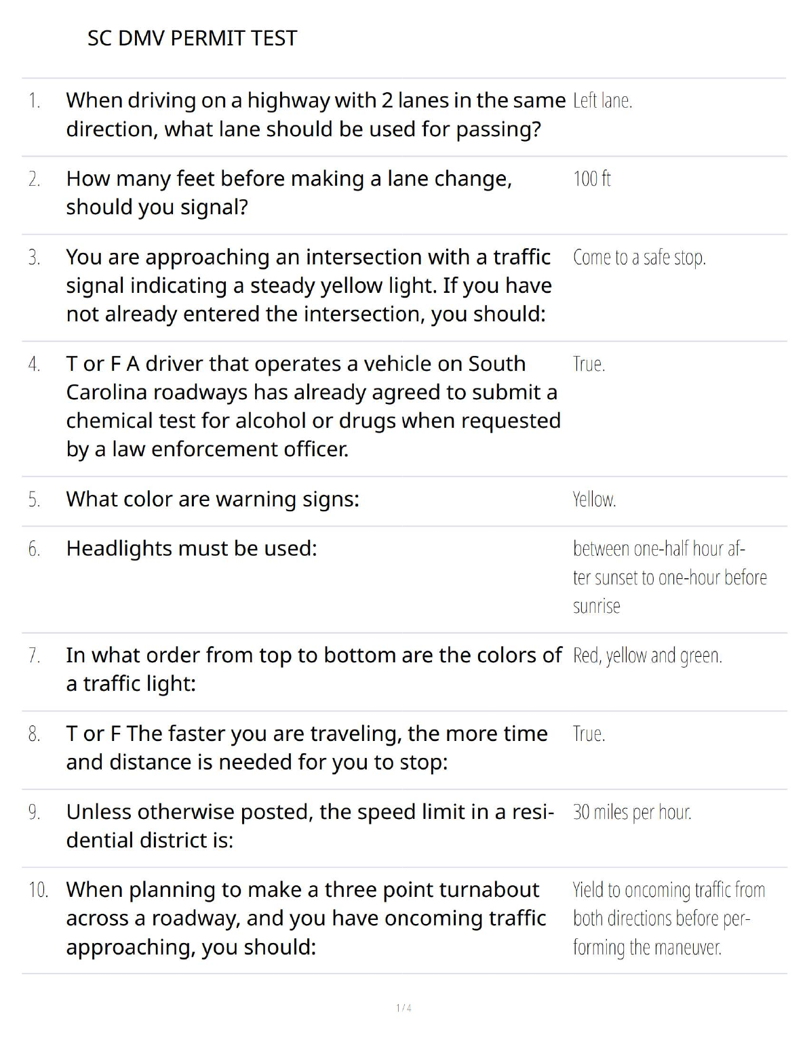This screenshot has width=807, height=1044.
Task: Click the SC DMV PERMIT TEST title
Action: pyautogui.click(x=192, y=38)
